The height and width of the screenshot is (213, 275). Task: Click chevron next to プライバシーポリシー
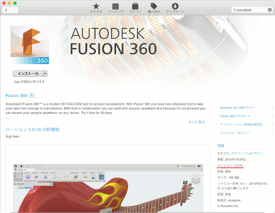click(x=272, y=133)
